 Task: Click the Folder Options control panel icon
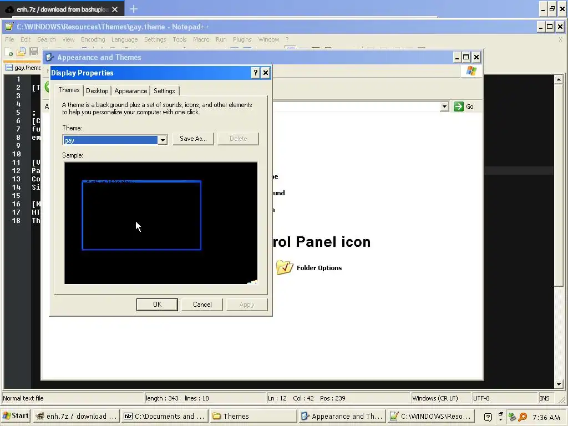click(x=285, y=268)
